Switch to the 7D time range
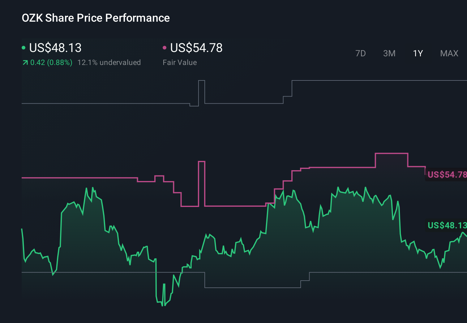Screen dimensions: 467x323 pos(361,53)
